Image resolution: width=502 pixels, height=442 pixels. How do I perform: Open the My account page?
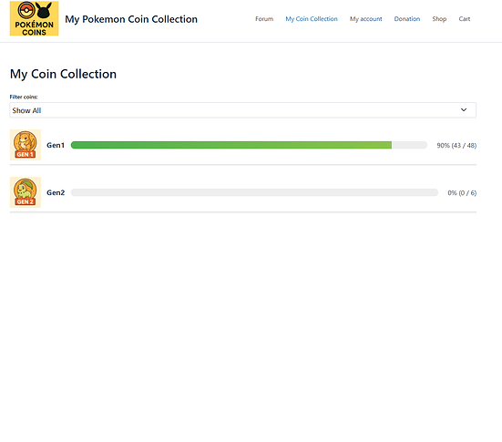(366, 19)
